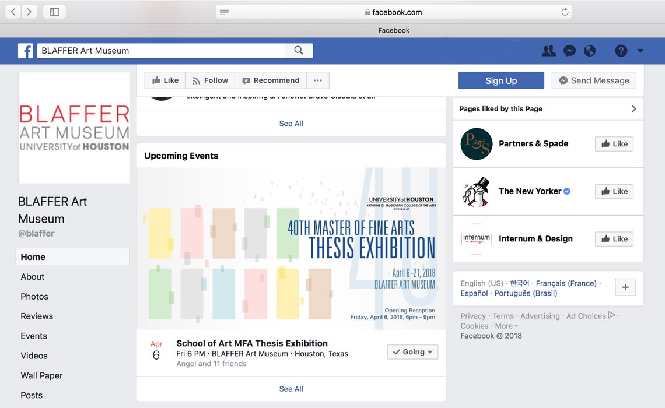This screenshot has width=665, height=408.
Task: Open the Ad Choices footer link
Action: coord(591,316)
